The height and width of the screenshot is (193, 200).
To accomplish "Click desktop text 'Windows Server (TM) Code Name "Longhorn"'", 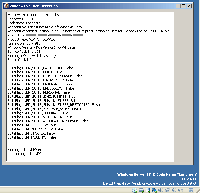I will click(x=157, y=174).
